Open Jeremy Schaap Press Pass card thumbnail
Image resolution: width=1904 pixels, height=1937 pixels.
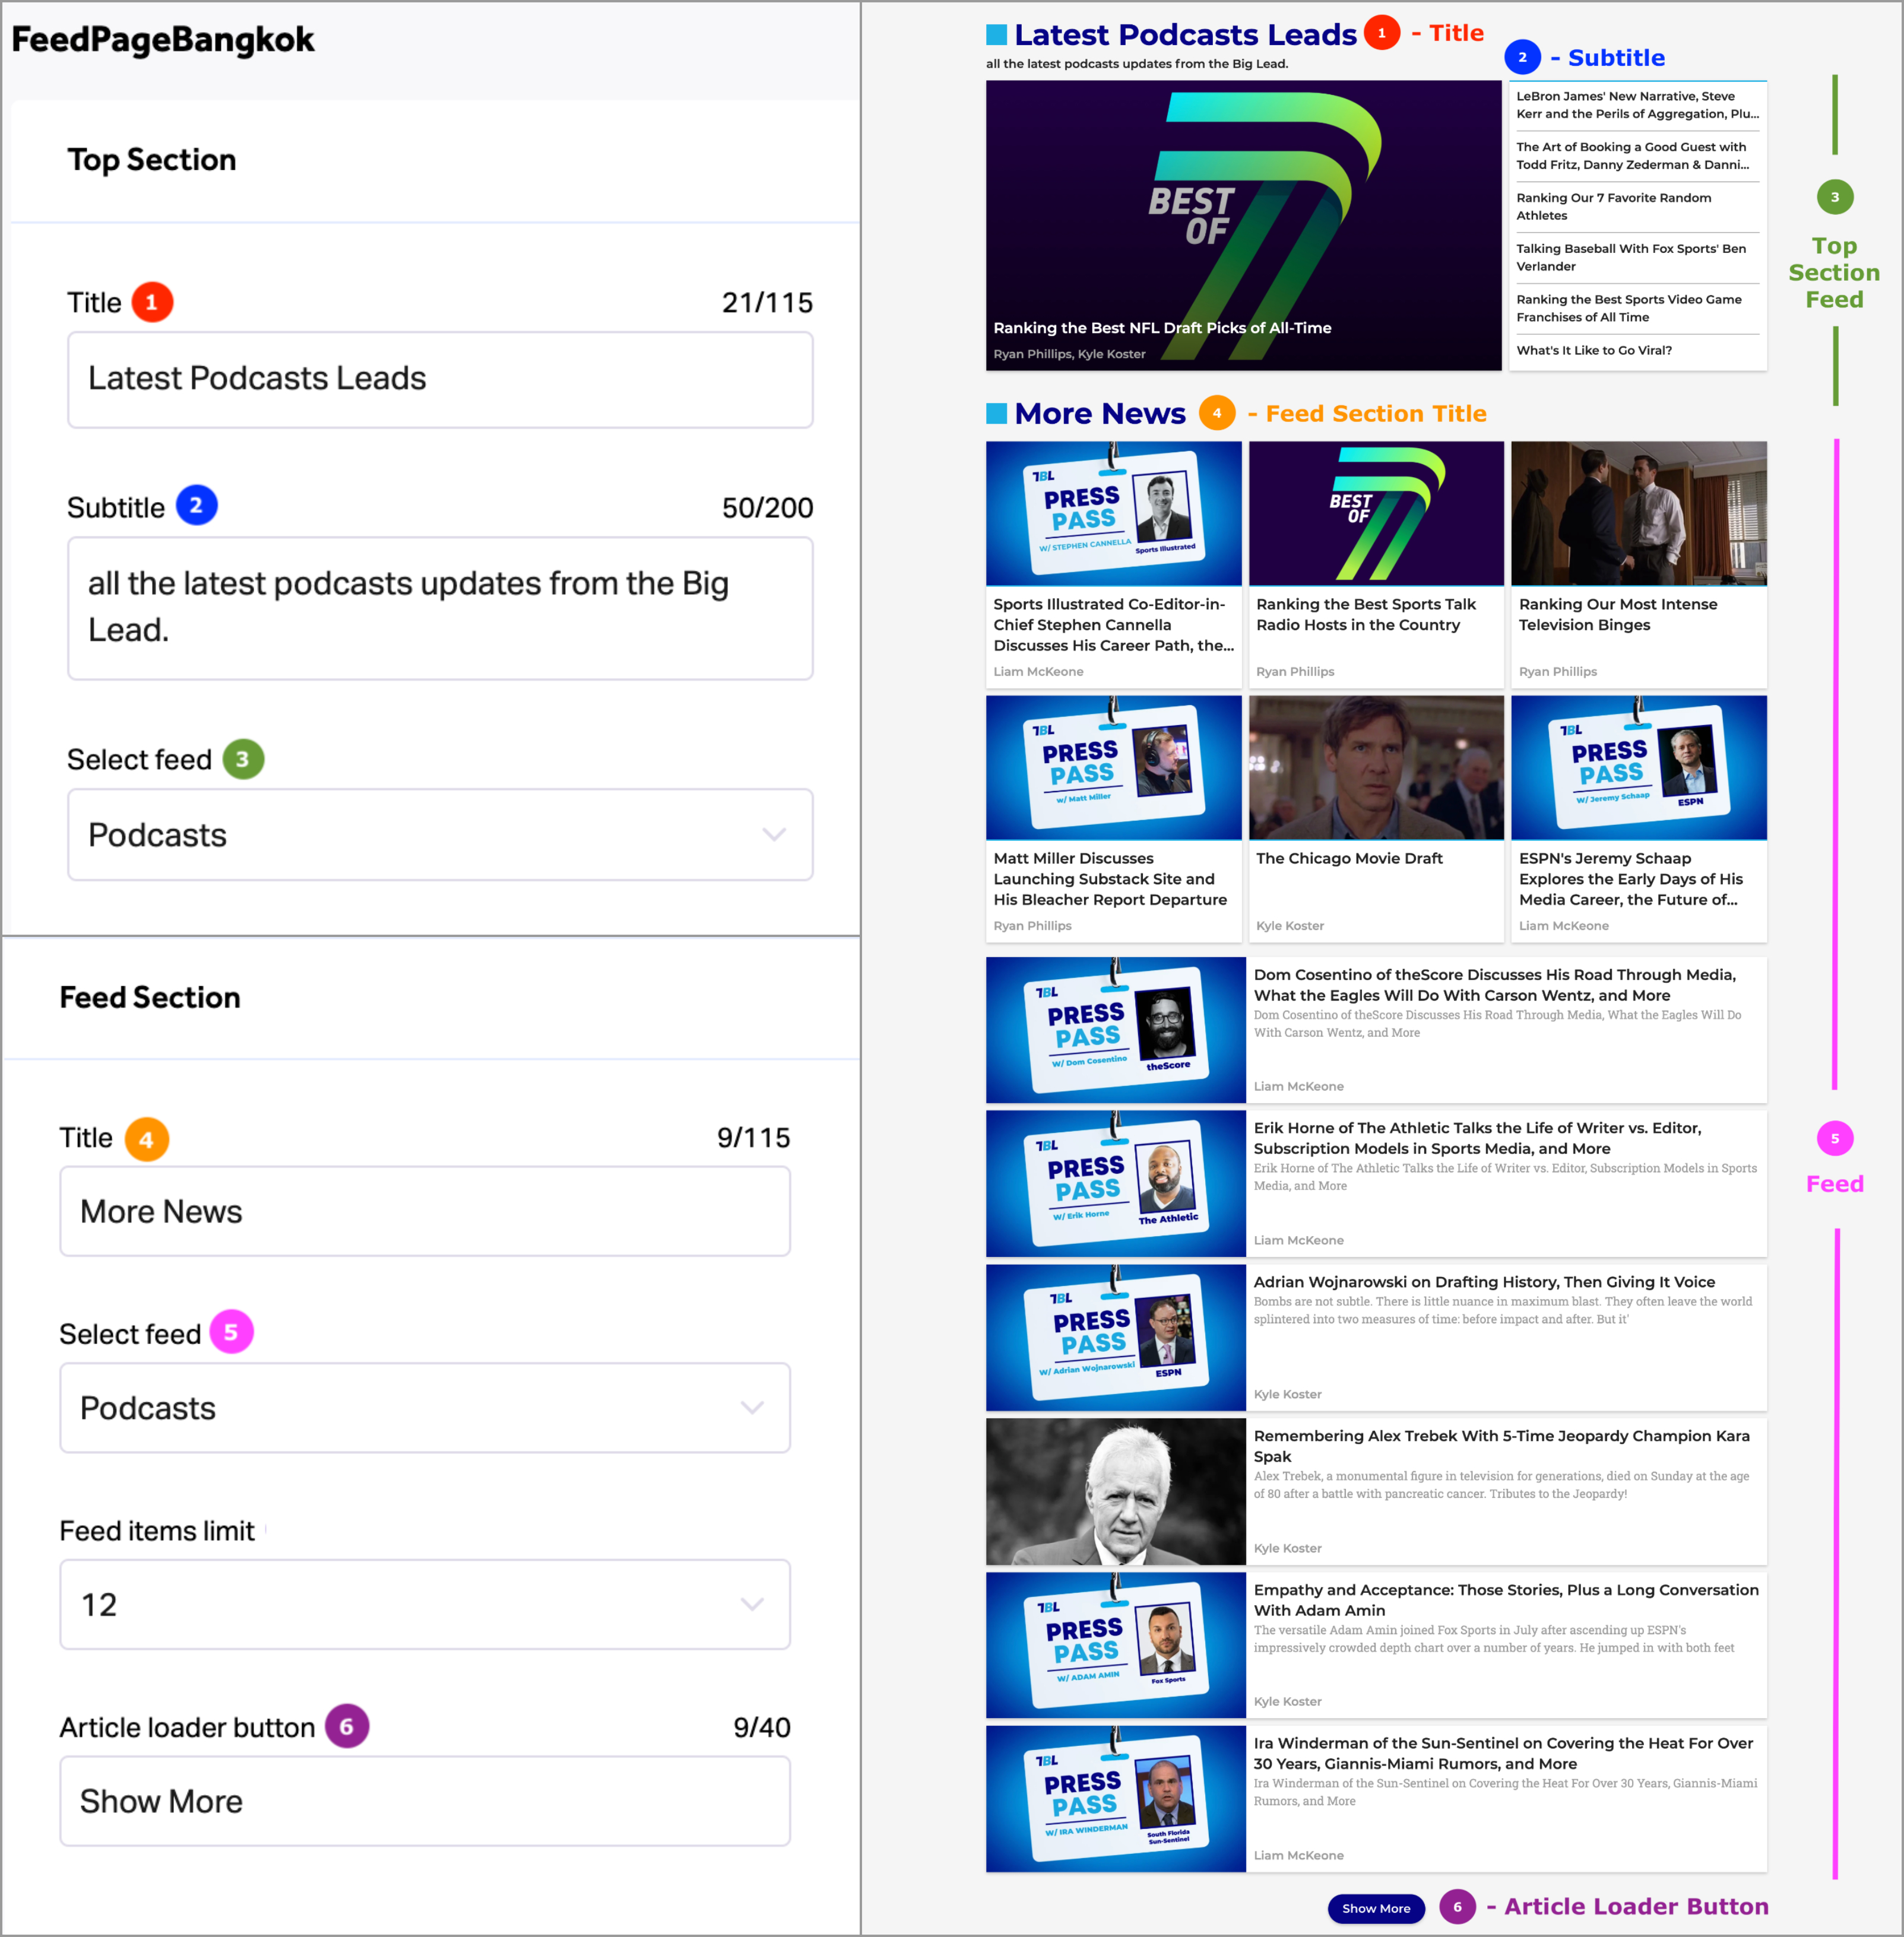coord(1639,767)
